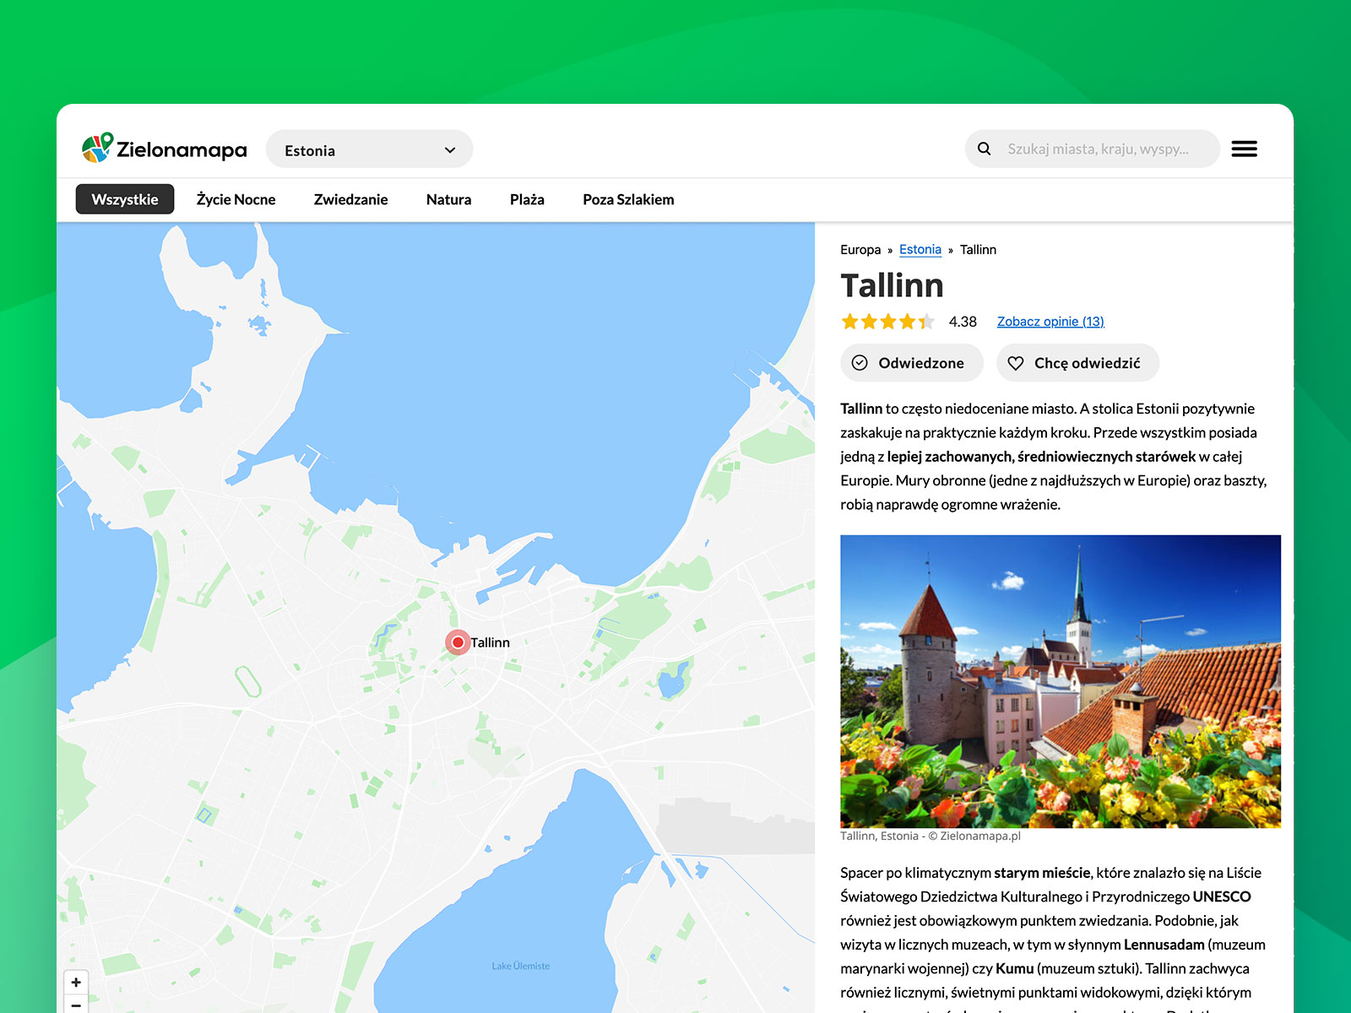Open the Plaża tab

(527, 199)
